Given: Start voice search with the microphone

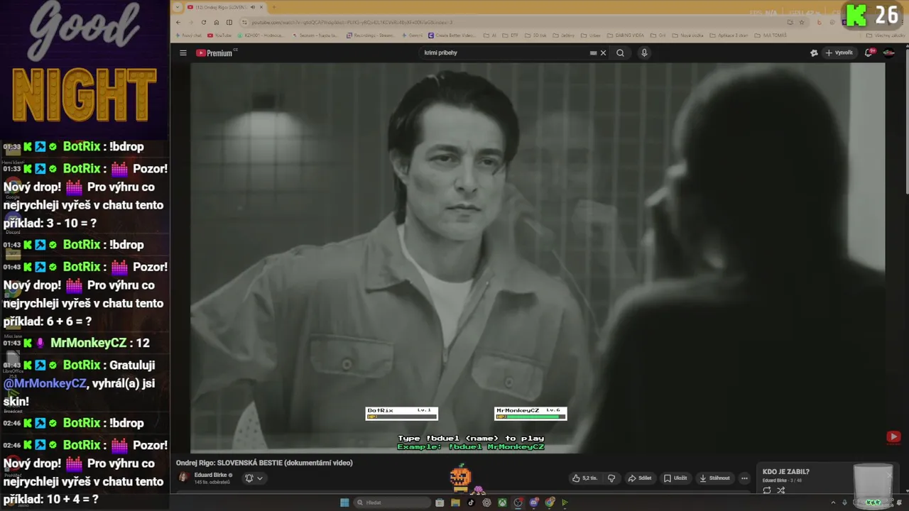Looking at the screenshot, I should coord(644,53).
